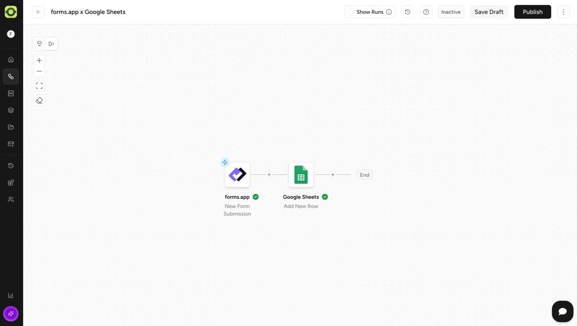Click the lightning trigger badge on forms.app
Screen dimensions: 577x326
225,162
